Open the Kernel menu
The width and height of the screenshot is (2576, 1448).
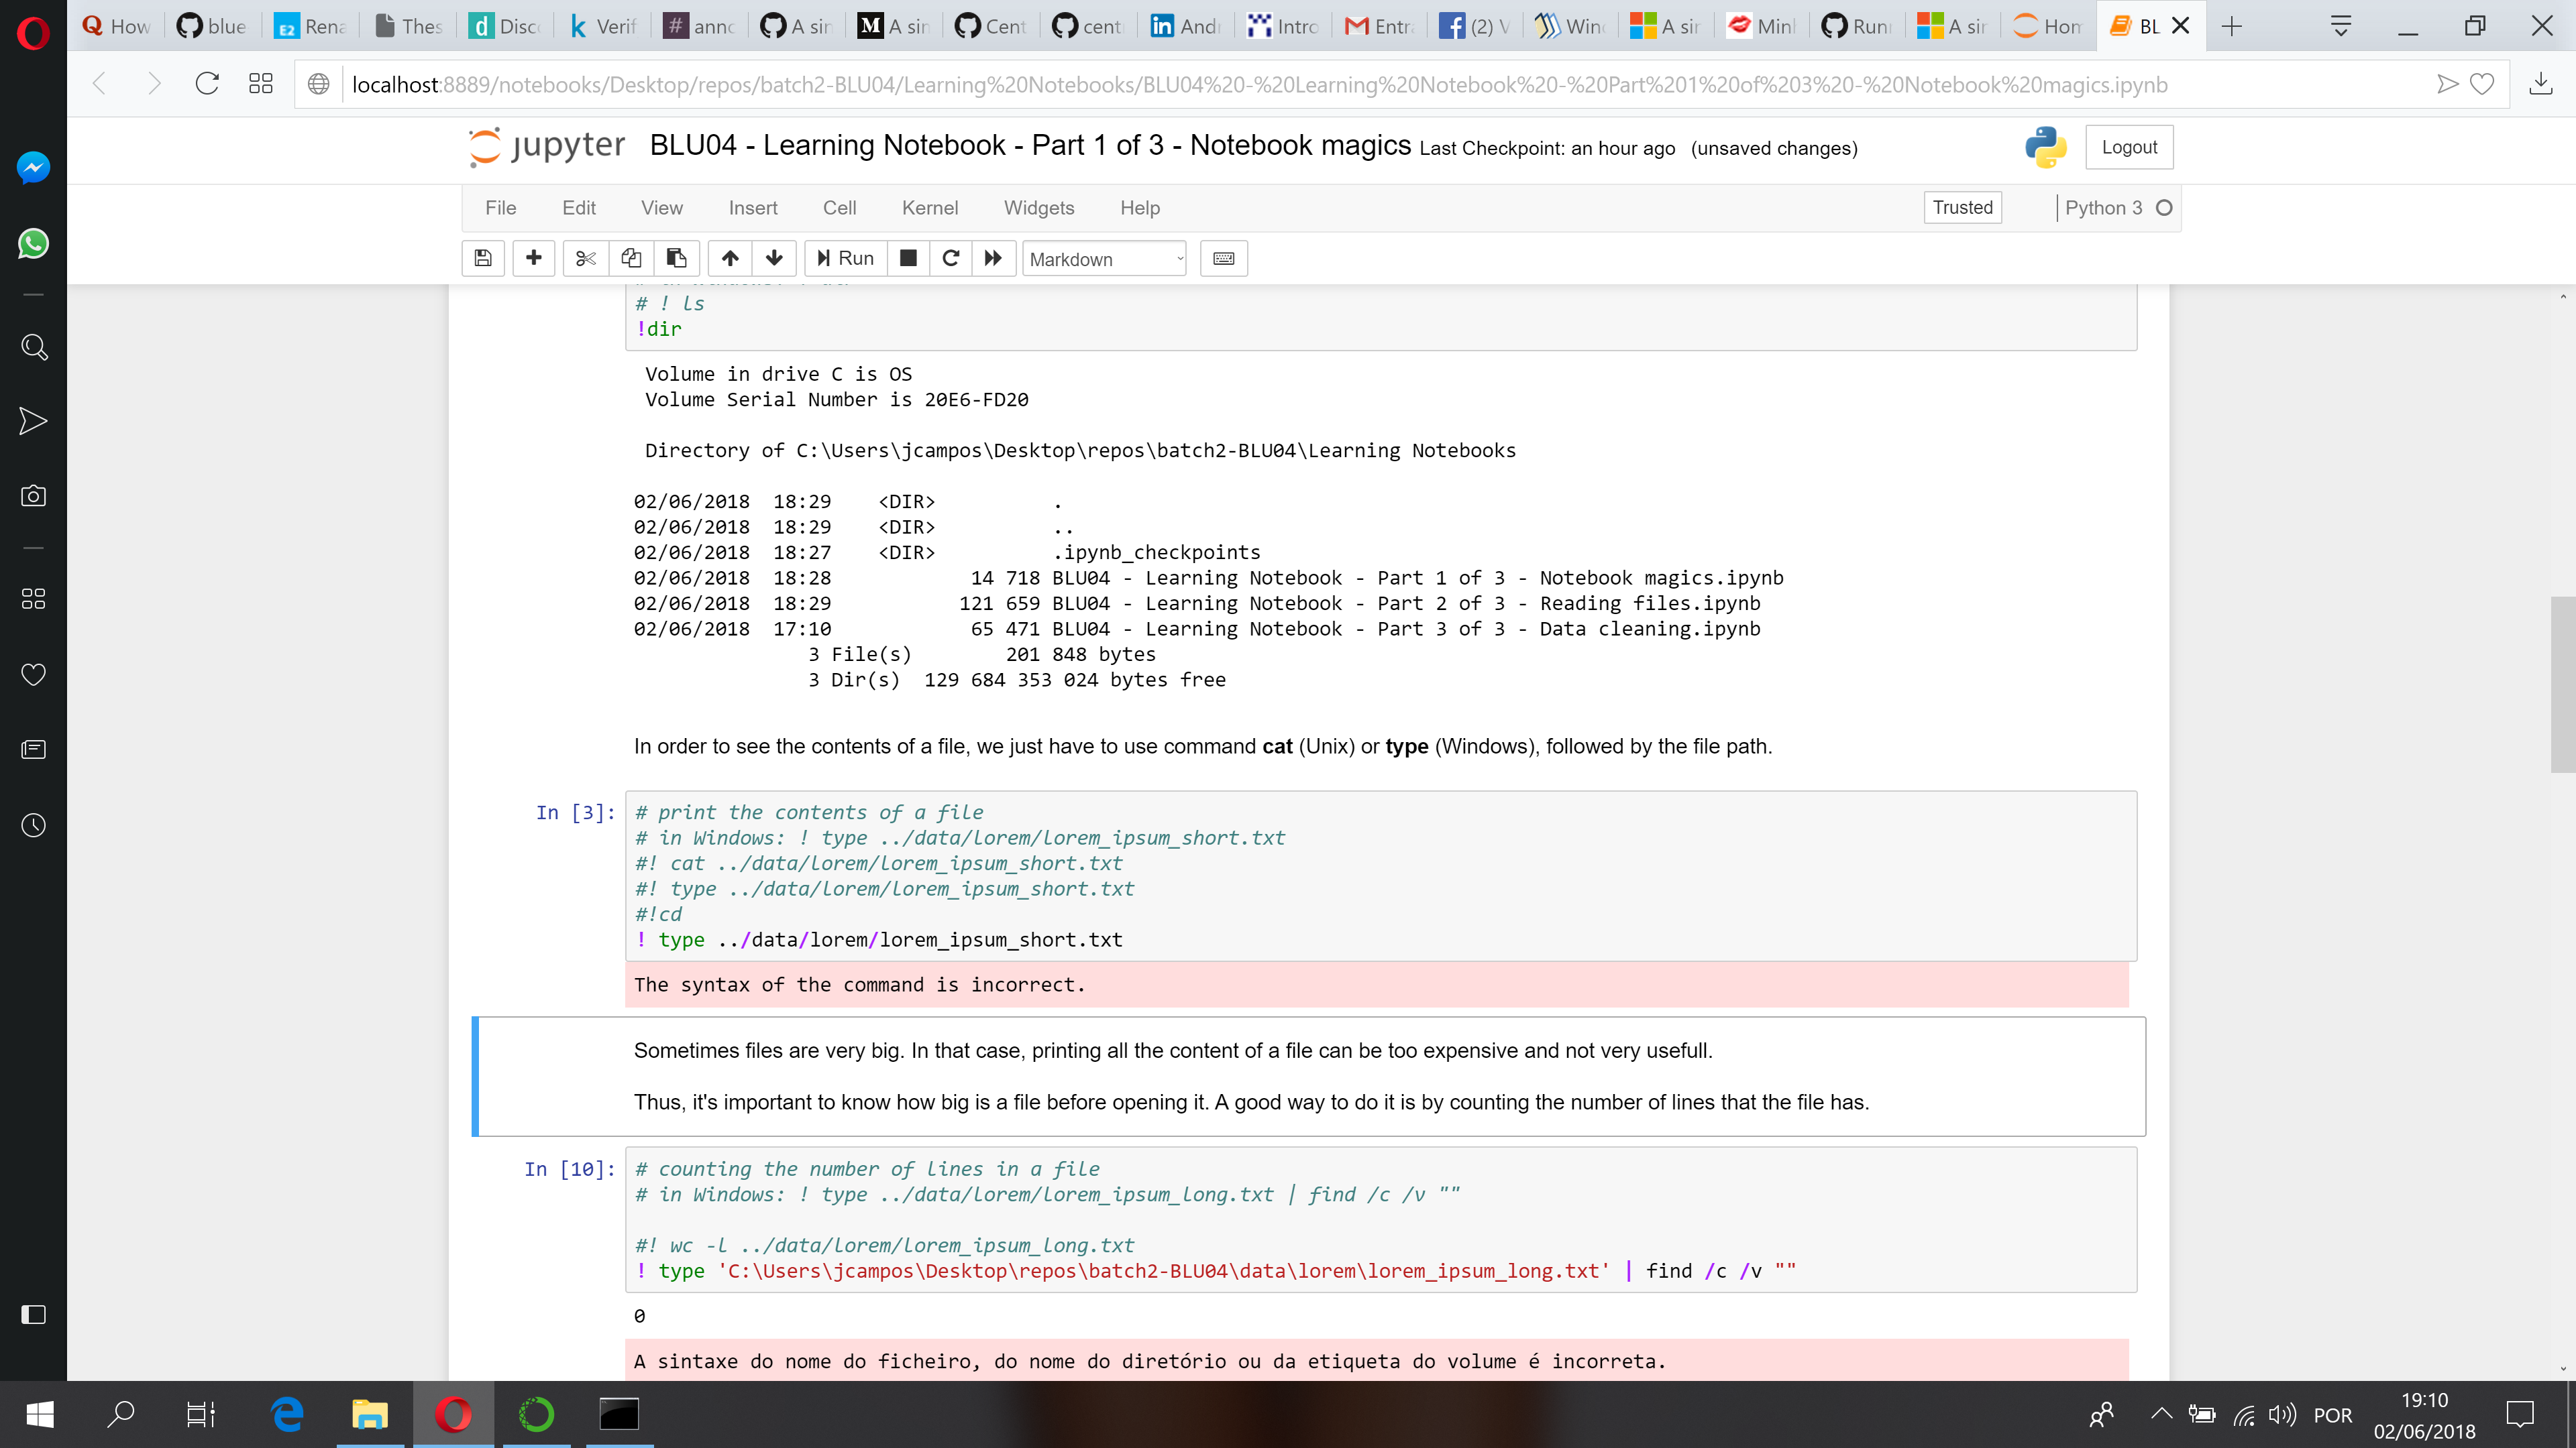(x=929, y=208)
